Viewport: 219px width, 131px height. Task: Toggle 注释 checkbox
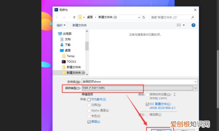tap(89, 105)
